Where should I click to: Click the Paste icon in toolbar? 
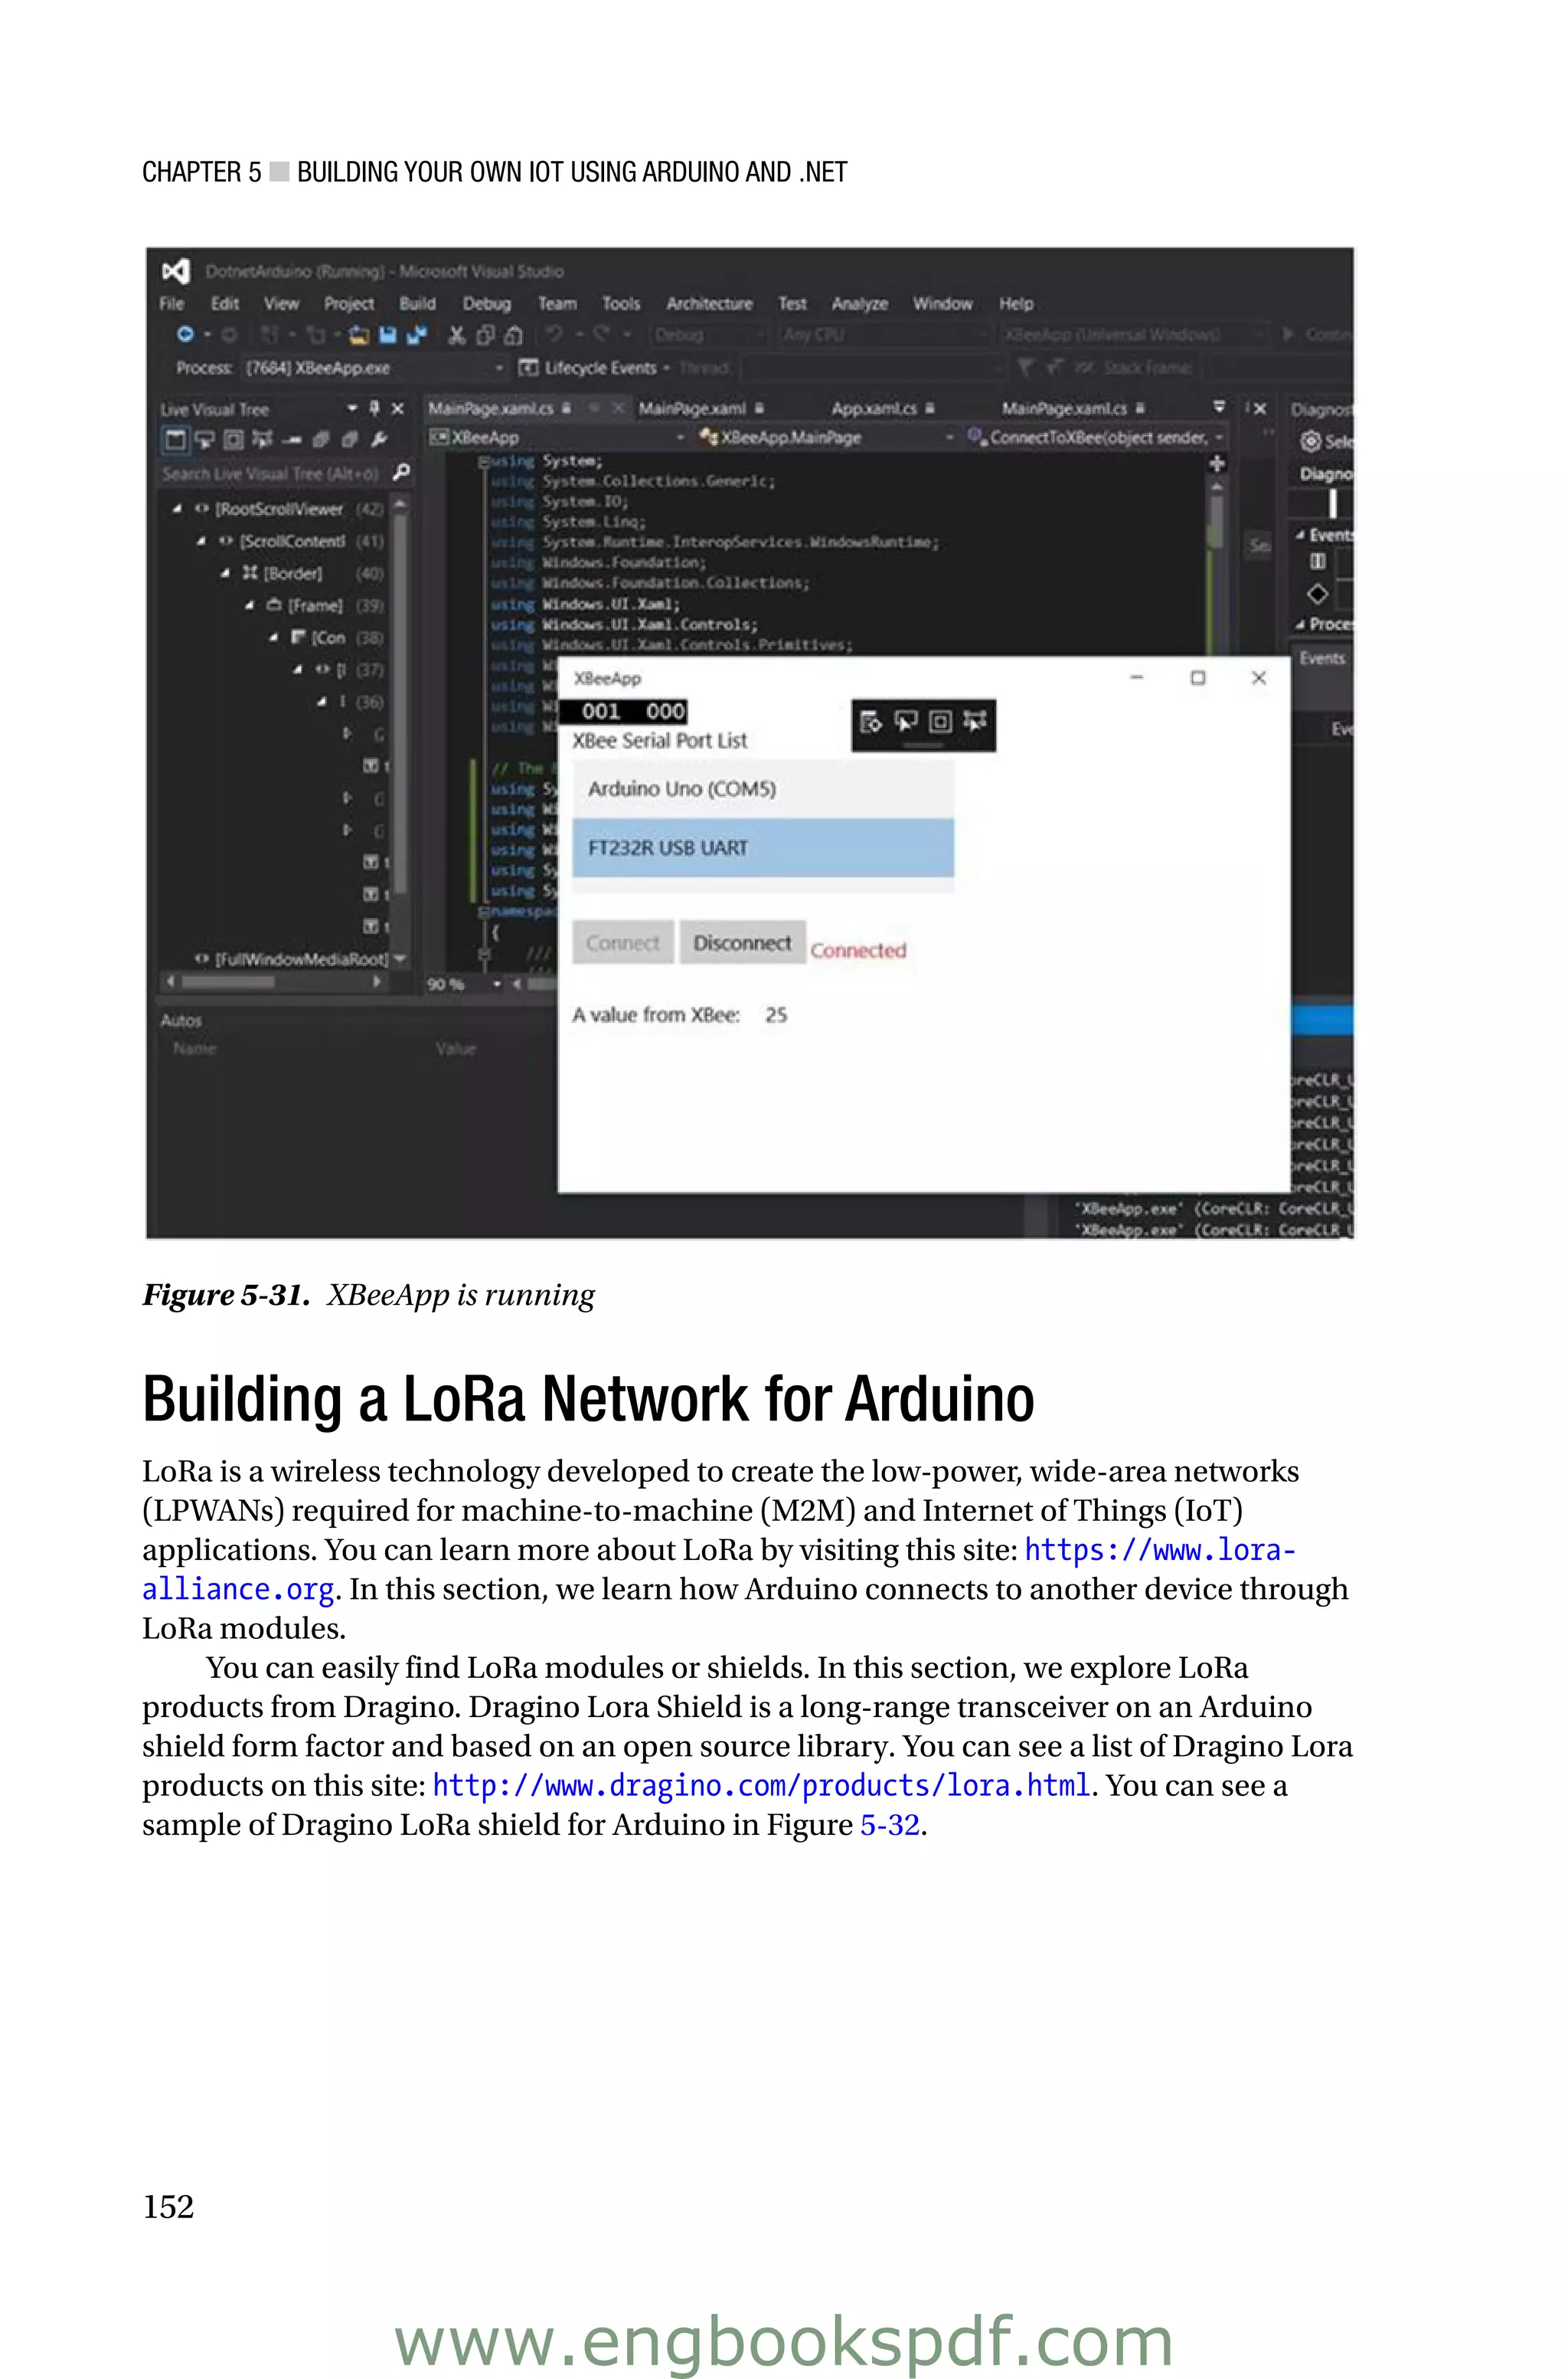click(x=513, y=335)
